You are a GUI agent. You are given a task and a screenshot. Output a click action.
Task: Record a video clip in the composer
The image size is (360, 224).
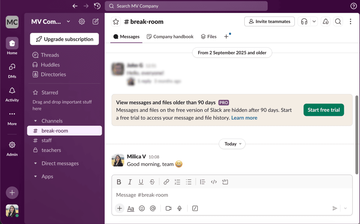pos(168,208)
